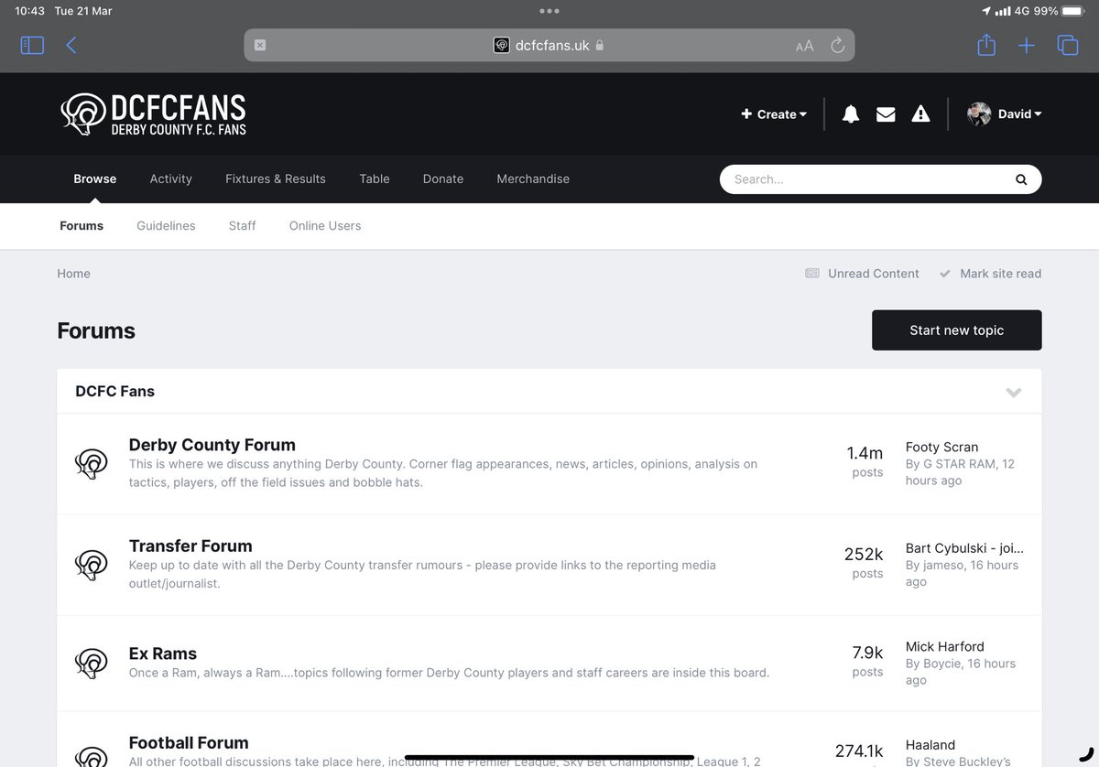Screen dimensions: 1099x767
Task: Tap the battery 99% indicator
Action: tap(1061, 11)
